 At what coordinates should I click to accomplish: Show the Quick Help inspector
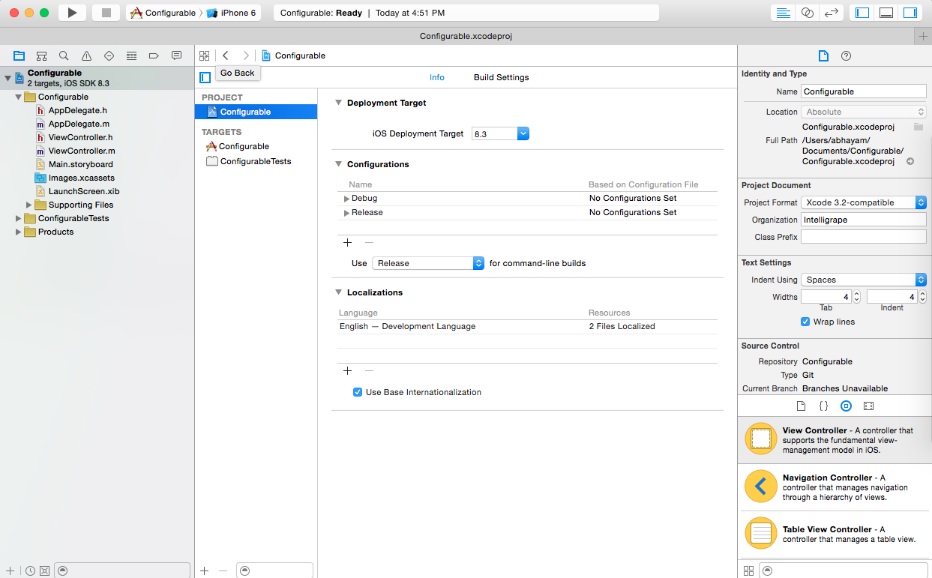pyautogui.click(x=846, y=56)
